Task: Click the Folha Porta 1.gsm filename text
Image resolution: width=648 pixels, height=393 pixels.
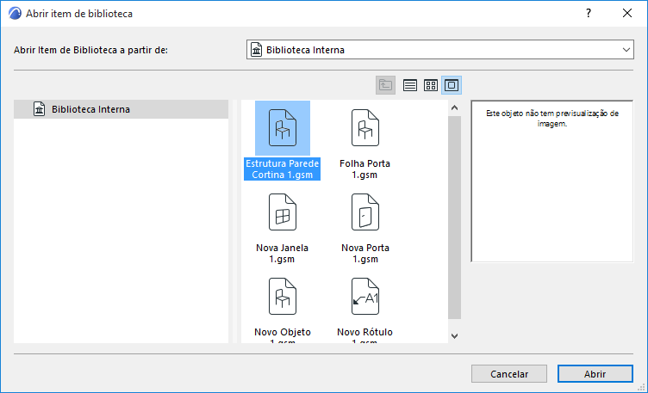Action: 364,169
